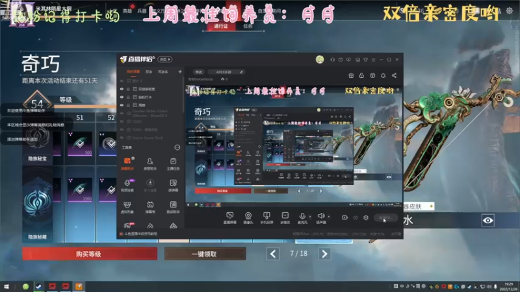Toggle the preview eye icon in bottom bar

click(356, 217)
